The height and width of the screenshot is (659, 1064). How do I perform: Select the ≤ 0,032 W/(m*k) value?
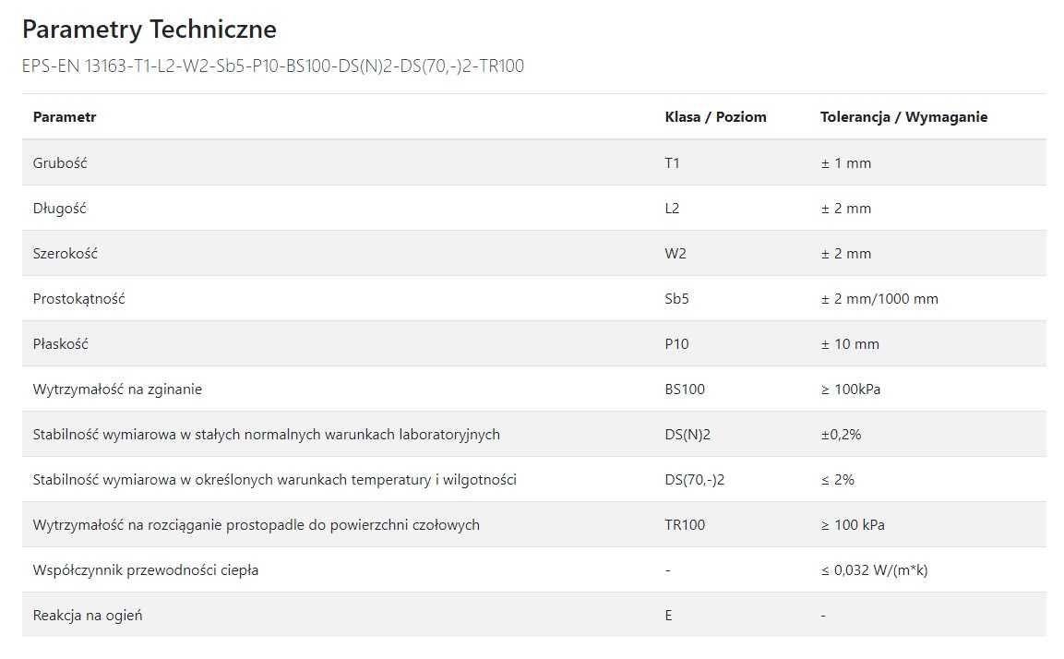(x=874, y=570)
